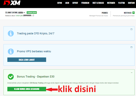Click KLAIM BONUS ANDA SEKARANG button
136x96 pixels.
click(27, 89)
